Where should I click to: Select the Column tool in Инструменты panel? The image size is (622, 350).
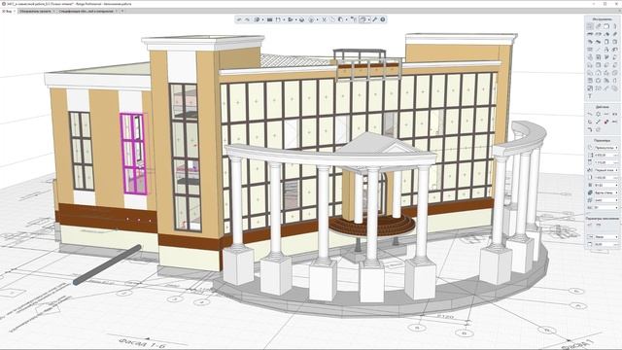tap(615, 26)
